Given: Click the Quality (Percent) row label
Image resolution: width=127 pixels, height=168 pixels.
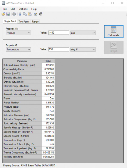Looking at the screenshot, I should click(22, 111).
